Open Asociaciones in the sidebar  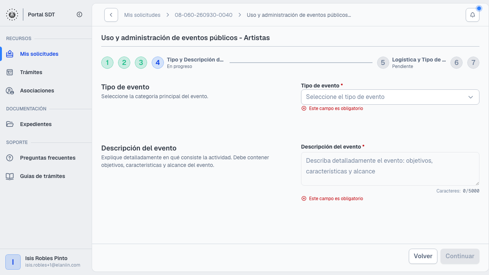pyautogui.click(x=46, y=91)
